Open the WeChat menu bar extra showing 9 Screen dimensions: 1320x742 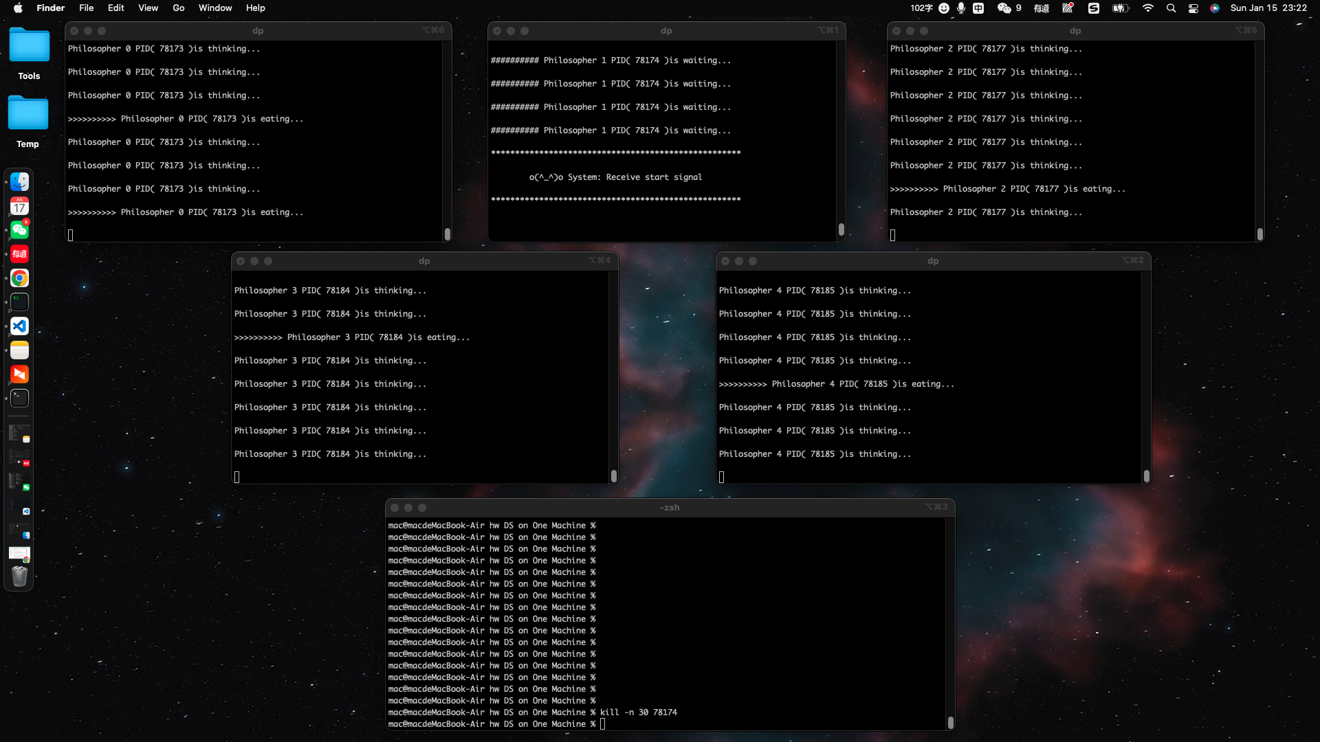[x=1009, y=8]
